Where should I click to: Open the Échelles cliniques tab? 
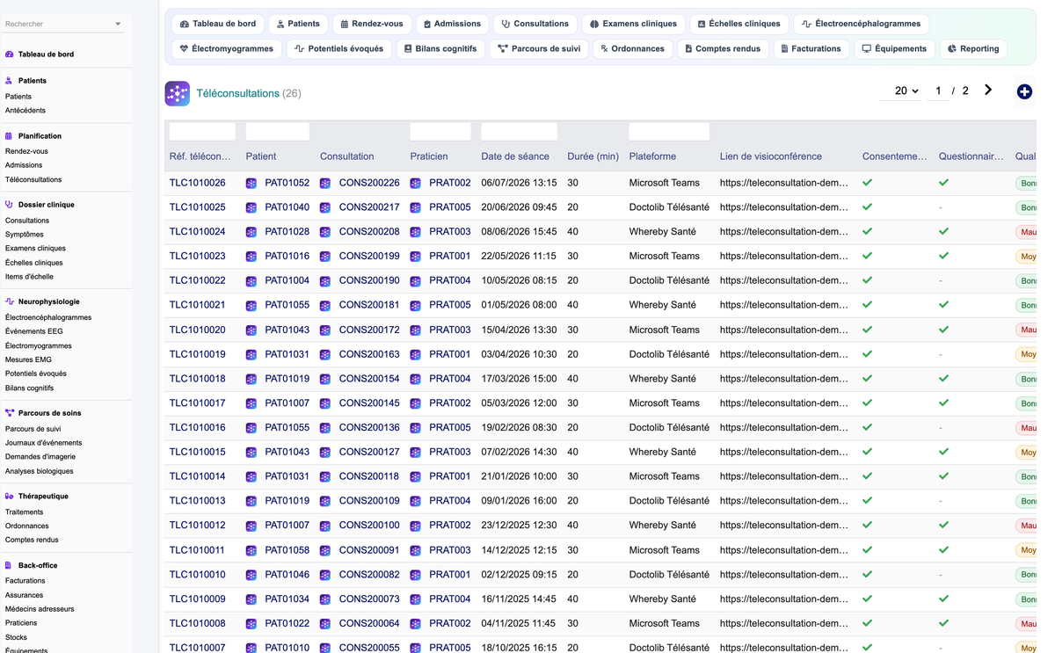[x=738, y=24]
